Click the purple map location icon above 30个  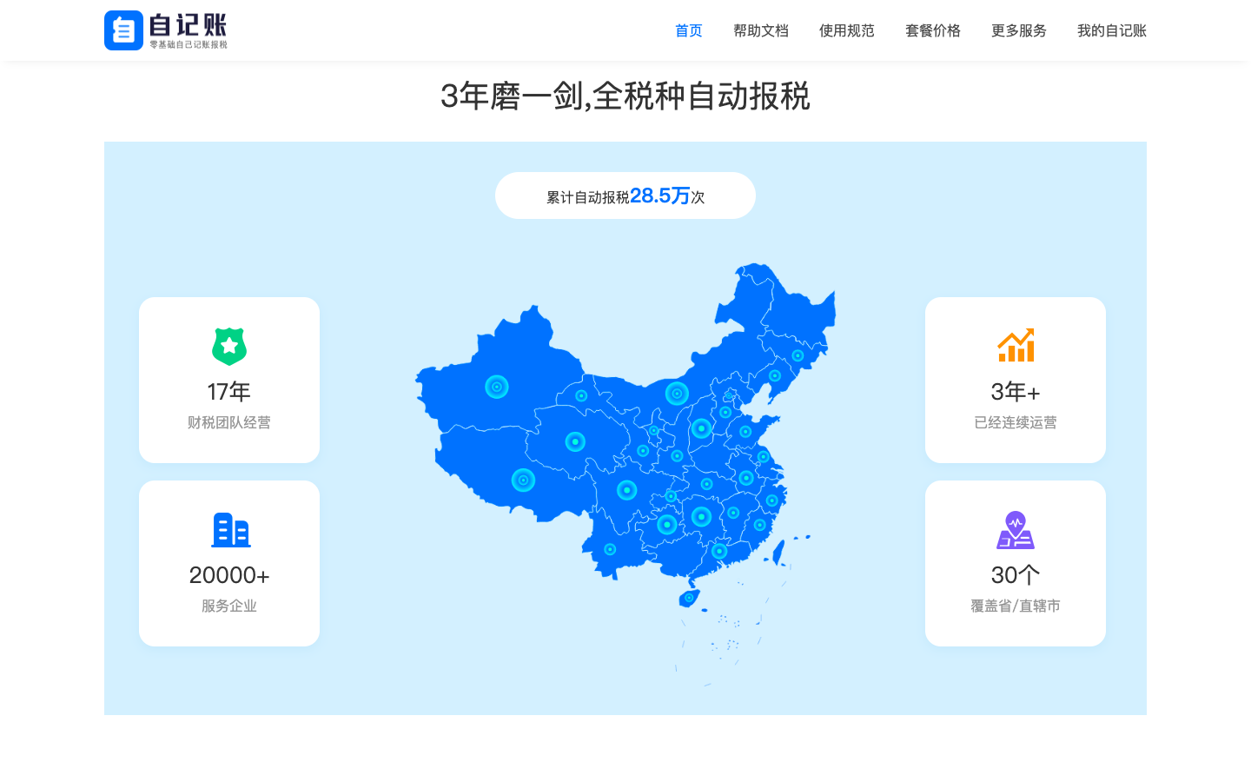click(1015, 530)
